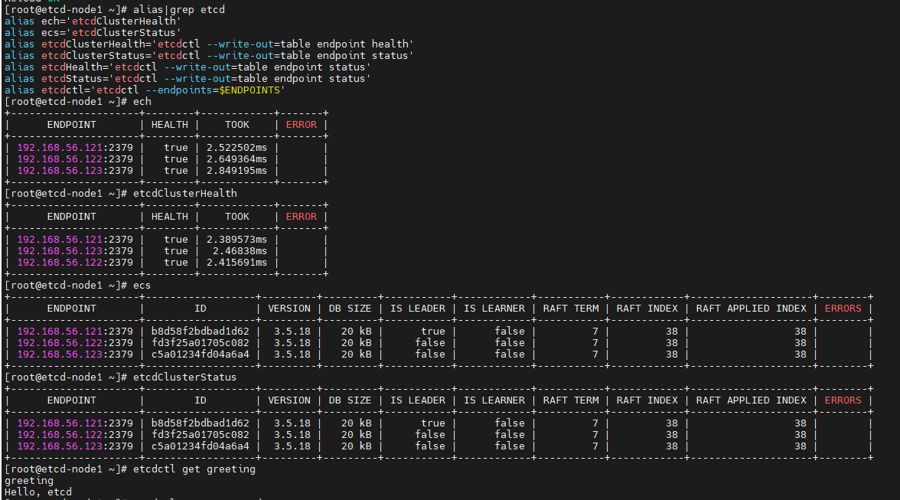Click the 'etcdctl get greeting' command
This screenshot has height=500, width=900.
click(194, 469)
